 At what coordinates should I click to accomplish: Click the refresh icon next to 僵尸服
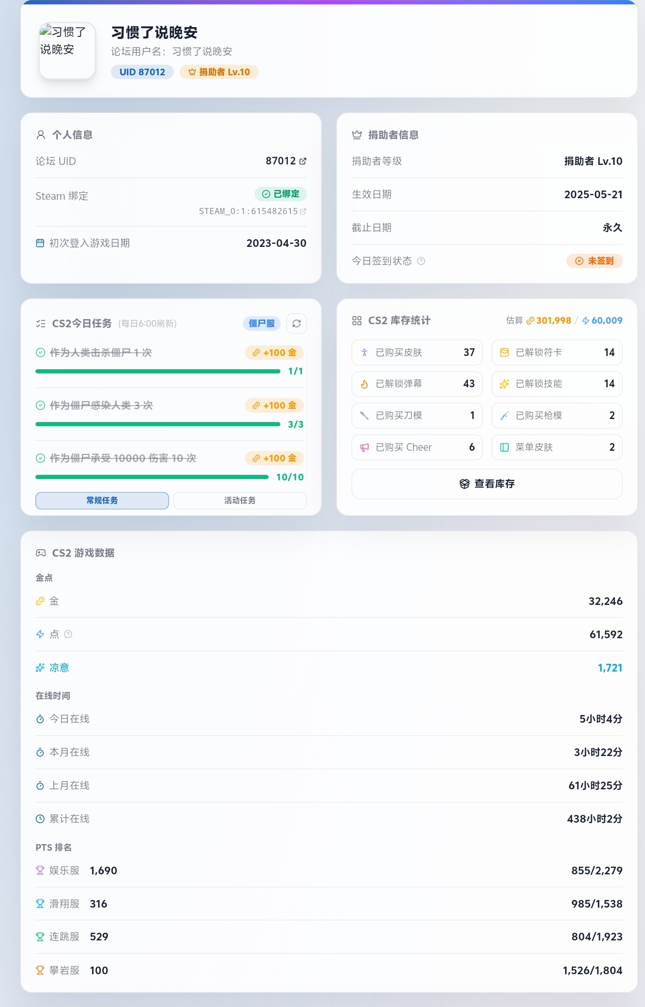click(296, 324)
